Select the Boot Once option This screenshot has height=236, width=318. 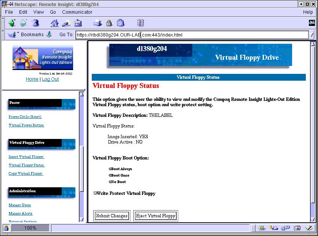(x=110, y=175)
